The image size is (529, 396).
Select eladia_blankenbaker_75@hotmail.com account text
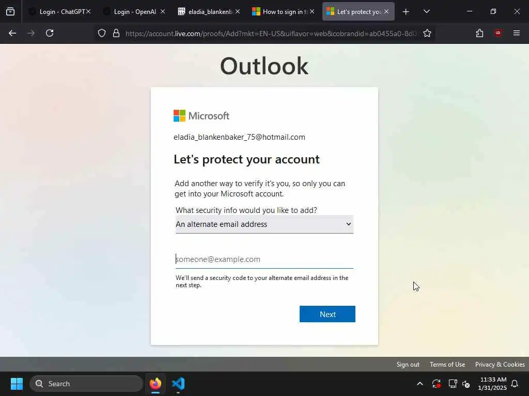[239, 137]
